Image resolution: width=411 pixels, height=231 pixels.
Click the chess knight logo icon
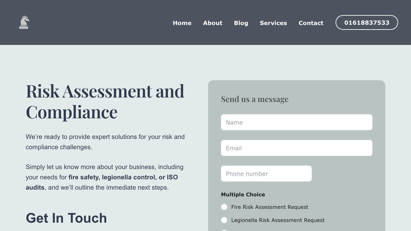(24, 22)
